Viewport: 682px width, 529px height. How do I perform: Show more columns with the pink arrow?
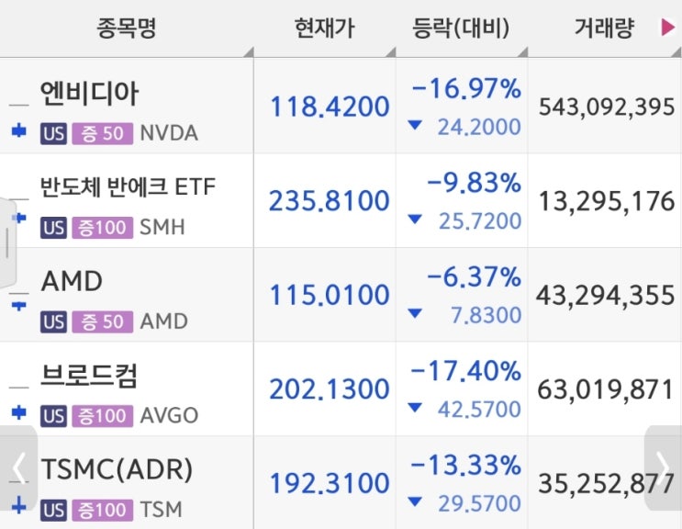tap(667, 28)
